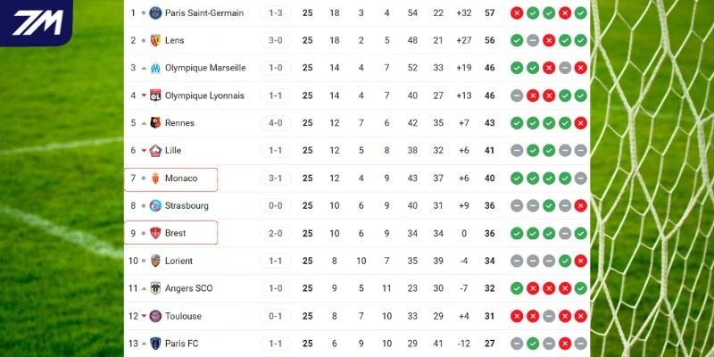714x357 pixels.
Task: Open the Brest team link
Action: click(x=175, y=234)
